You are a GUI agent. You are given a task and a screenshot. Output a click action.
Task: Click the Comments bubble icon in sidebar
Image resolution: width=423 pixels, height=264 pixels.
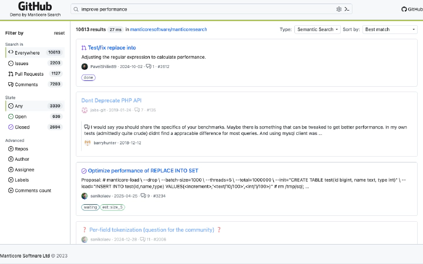pos(11,84)
